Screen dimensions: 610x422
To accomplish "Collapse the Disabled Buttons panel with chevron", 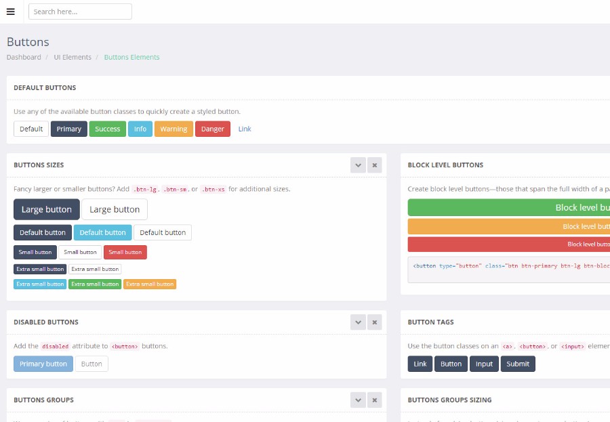I will click(x=358, y=322).
